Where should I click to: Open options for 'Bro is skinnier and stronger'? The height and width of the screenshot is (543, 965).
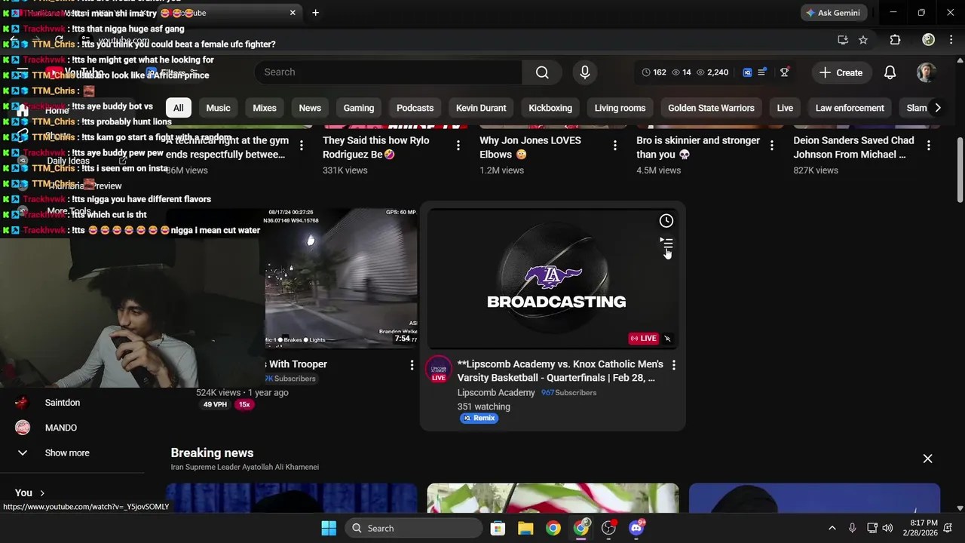coord(772,146)
